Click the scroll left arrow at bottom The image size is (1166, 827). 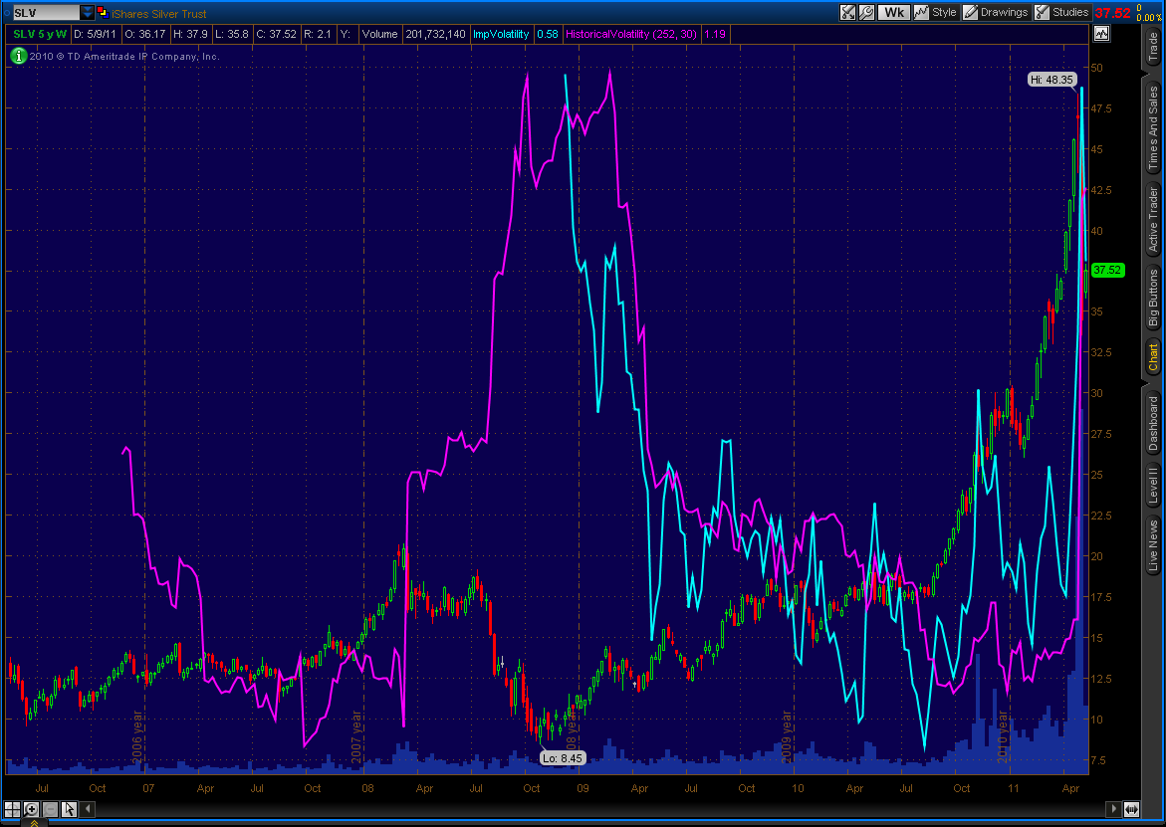tap(87, 808)
